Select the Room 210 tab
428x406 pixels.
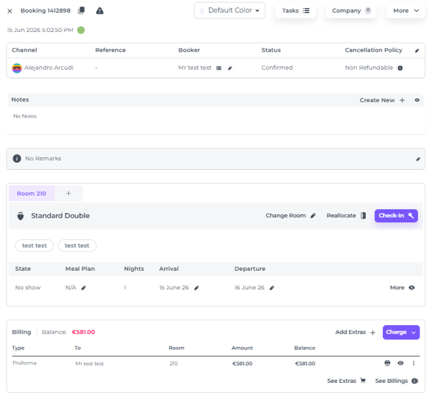32,194
